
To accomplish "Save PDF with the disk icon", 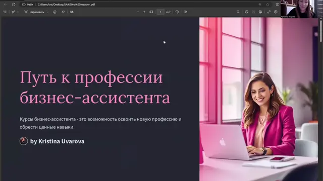I will click(x=253, y=12).
